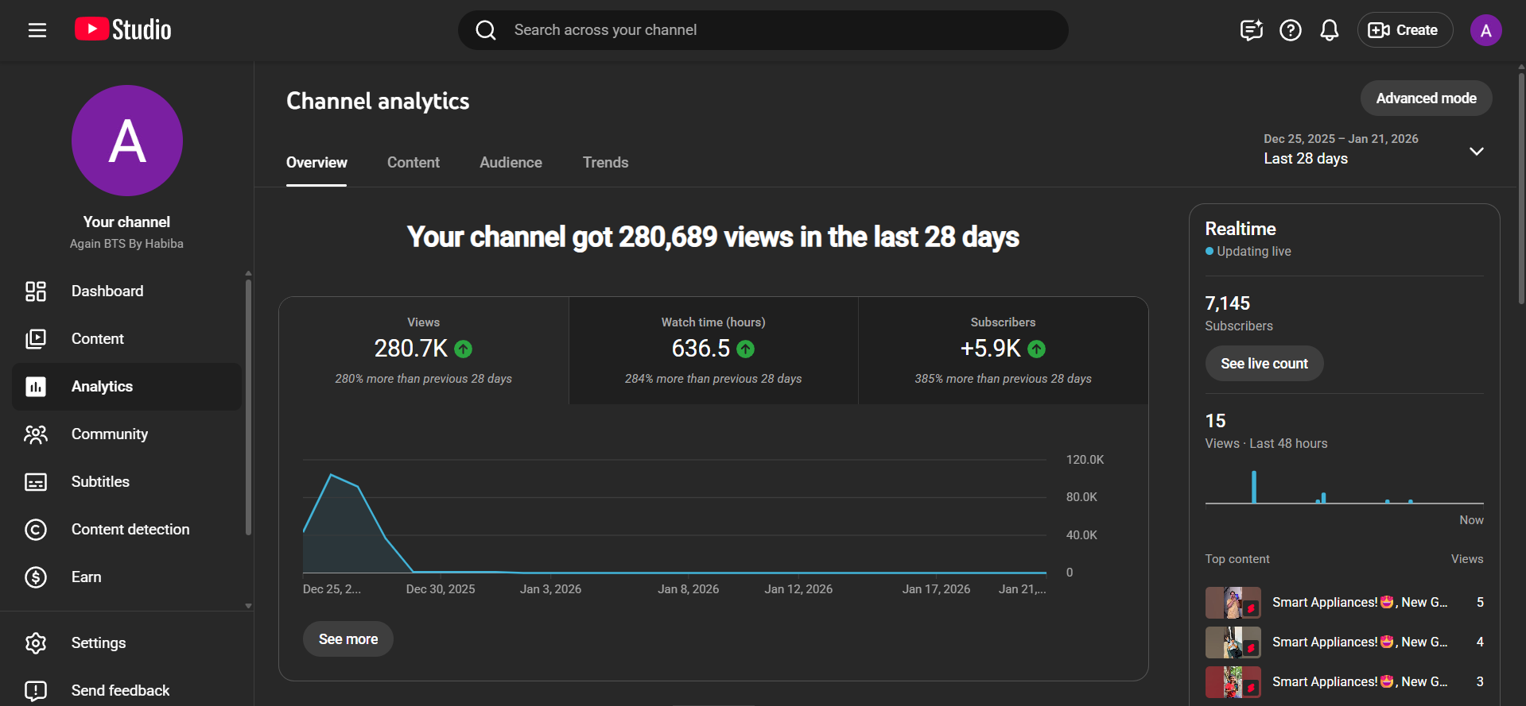Open Dashboard from the sidebar
Image resolution: width=1526 pixels, height=706 pixels.
point(107,291)
